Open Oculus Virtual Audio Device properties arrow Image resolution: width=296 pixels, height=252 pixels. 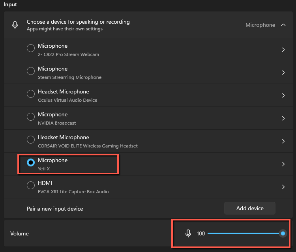(283, 95)
